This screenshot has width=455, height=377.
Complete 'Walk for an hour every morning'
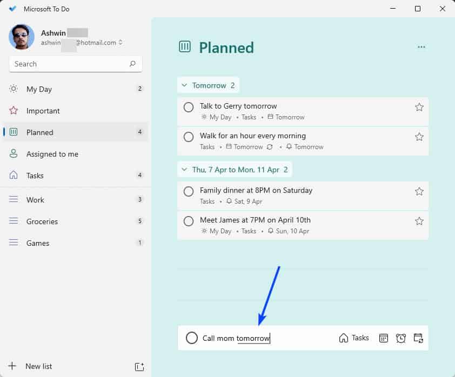tap(189, 137)
